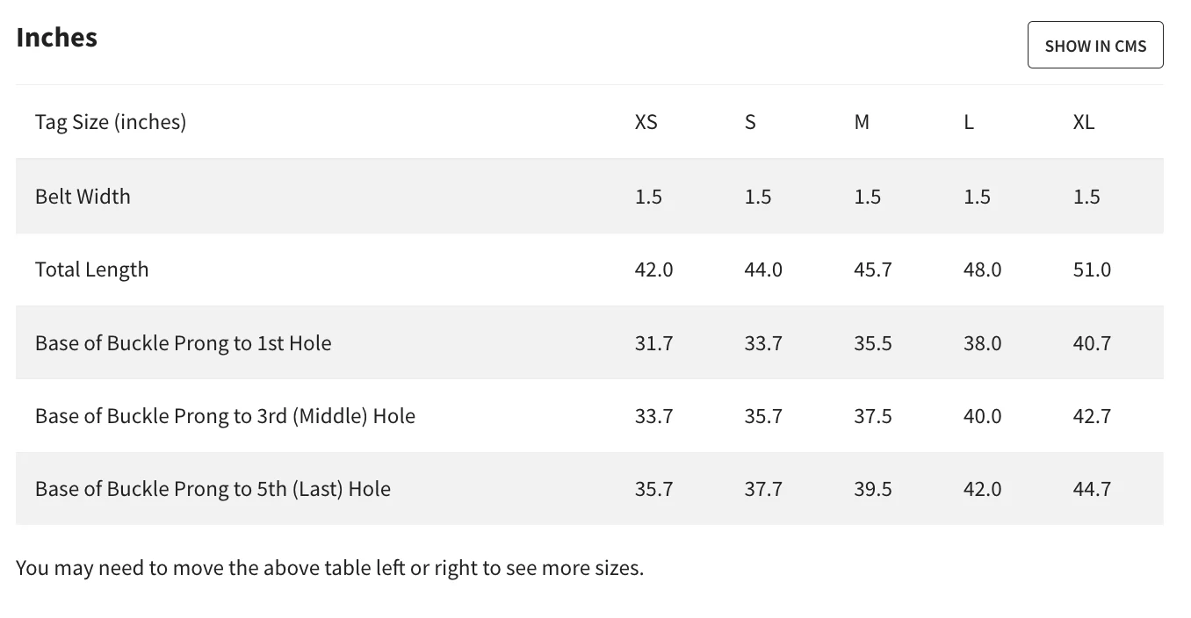Click the XL Last Hole value 44.7
The width and height of the screenshot is (1191, 618).
tap(1092, 489)
